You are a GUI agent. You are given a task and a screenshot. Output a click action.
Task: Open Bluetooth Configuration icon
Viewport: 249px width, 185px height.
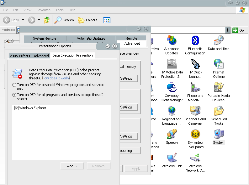pyautogui.click(x=195, y=40)
